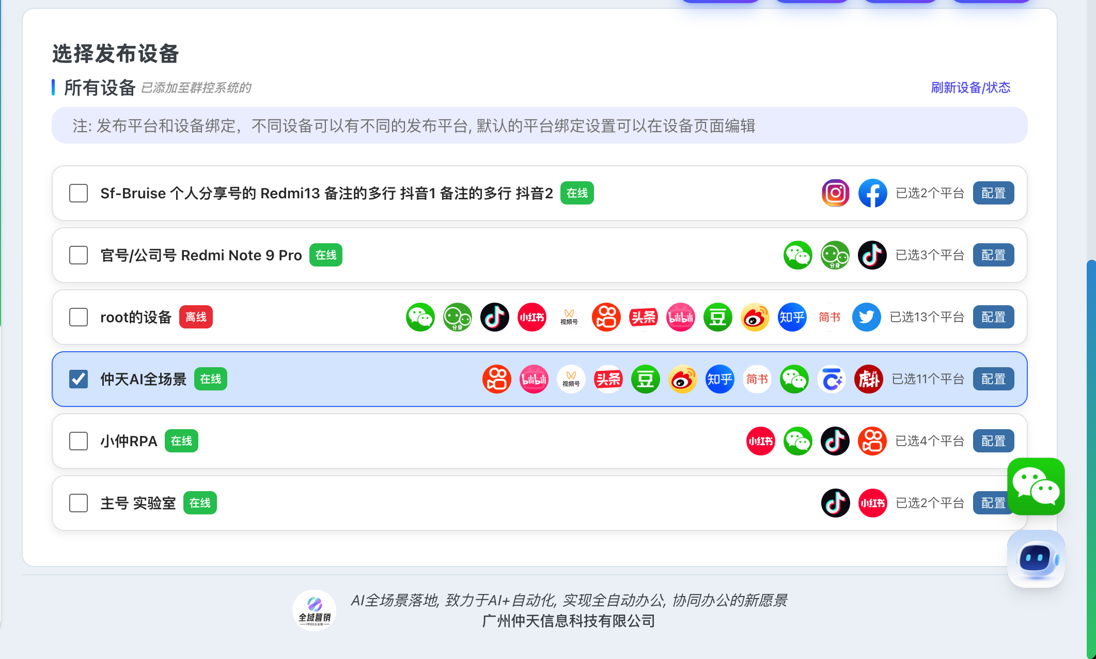
Task: Click the 小红书 icon in 小仲RPA row
Action: click(761, 441)
